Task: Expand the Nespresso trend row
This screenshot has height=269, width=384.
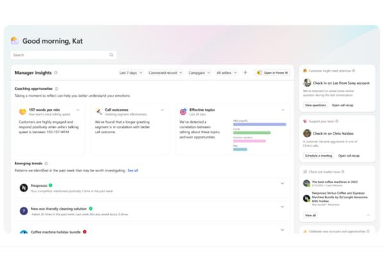Action: (x=282, y=184)
